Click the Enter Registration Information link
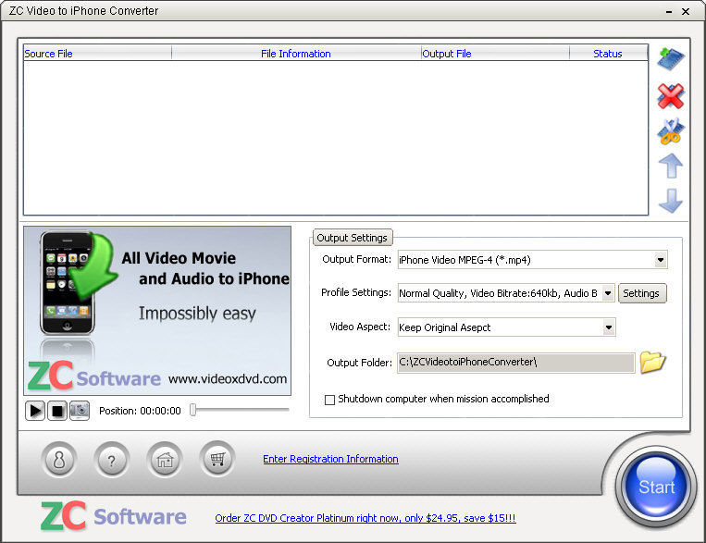This screenshot has width=706, height=543. click(330, 459)
